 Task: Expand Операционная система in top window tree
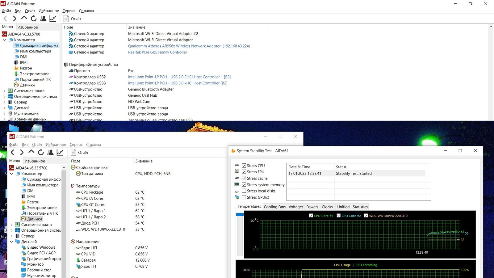[4, 96]
